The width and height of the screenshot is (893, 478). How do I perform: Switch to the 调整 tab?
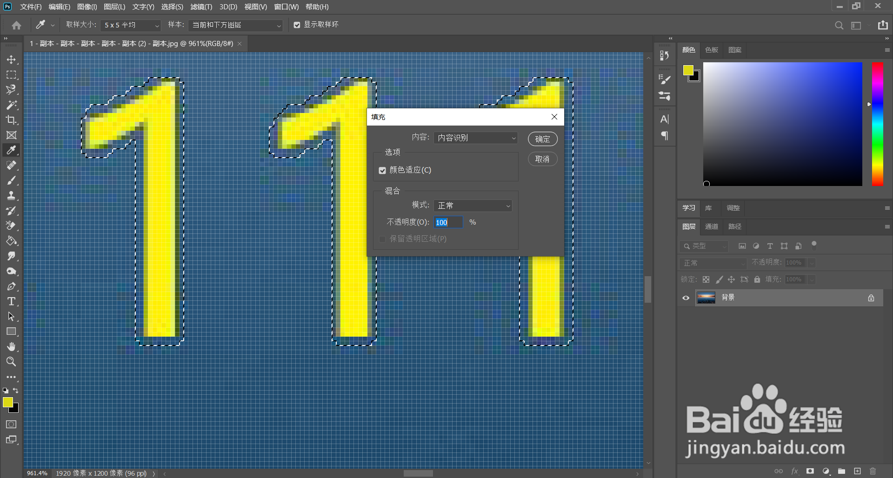coord(733,208)
